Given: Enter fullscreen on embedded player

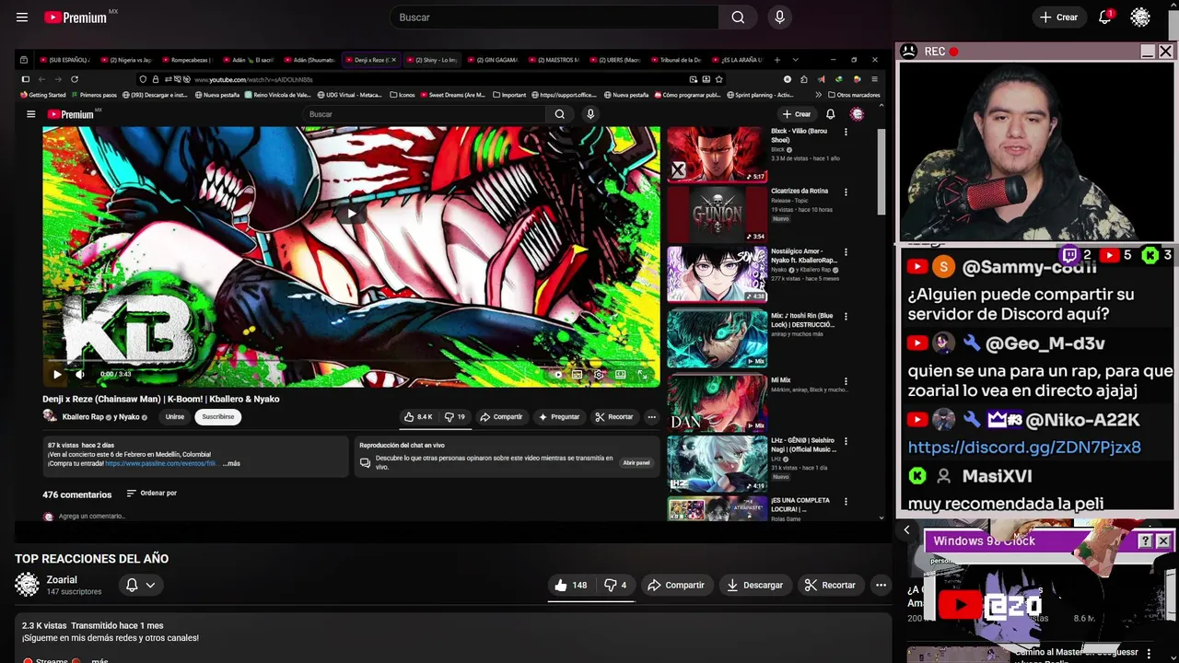Looking at the screenshot, I should 643,374.
